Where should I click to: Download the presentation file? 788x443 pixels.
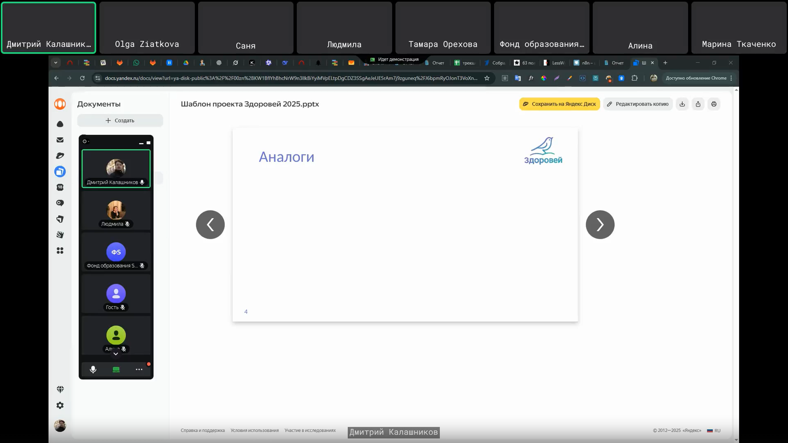coord(682,104)
